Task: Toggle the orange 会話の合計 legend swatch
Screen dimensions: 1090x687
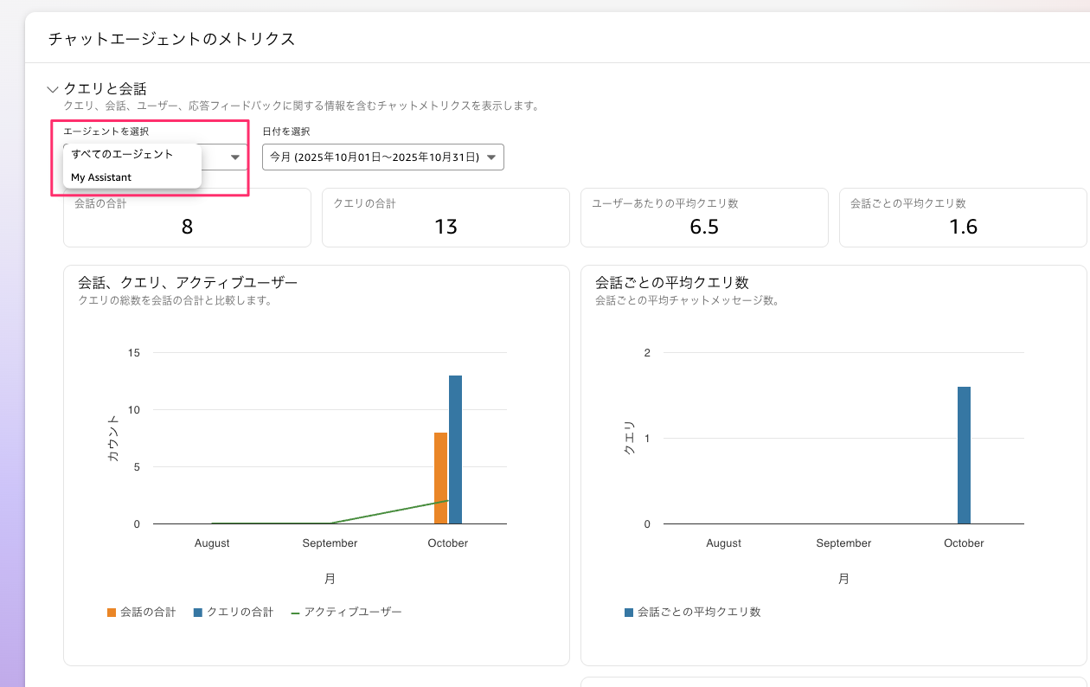Action: tap(112, 613)
